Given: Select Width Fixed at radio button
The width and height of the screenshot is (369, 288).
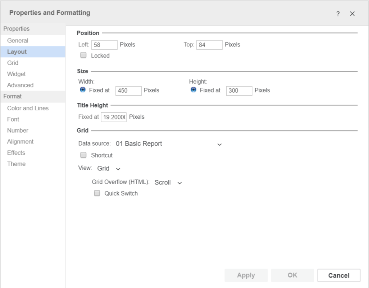Looking at the screenshot, I should 83,90.
